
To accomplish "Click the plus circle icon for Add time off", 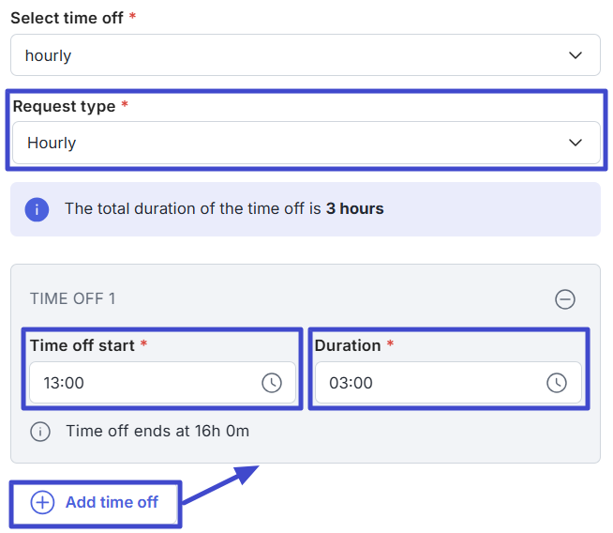I will 42,502.
